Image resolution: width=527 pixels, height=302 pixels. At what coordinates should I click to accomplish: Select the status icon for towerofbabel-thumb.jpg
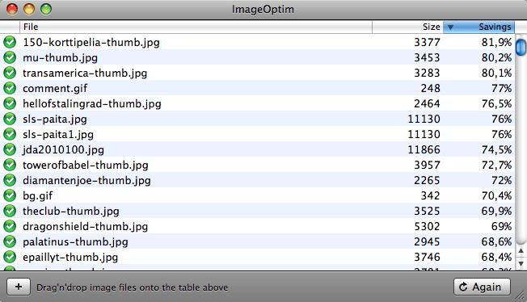10,165
